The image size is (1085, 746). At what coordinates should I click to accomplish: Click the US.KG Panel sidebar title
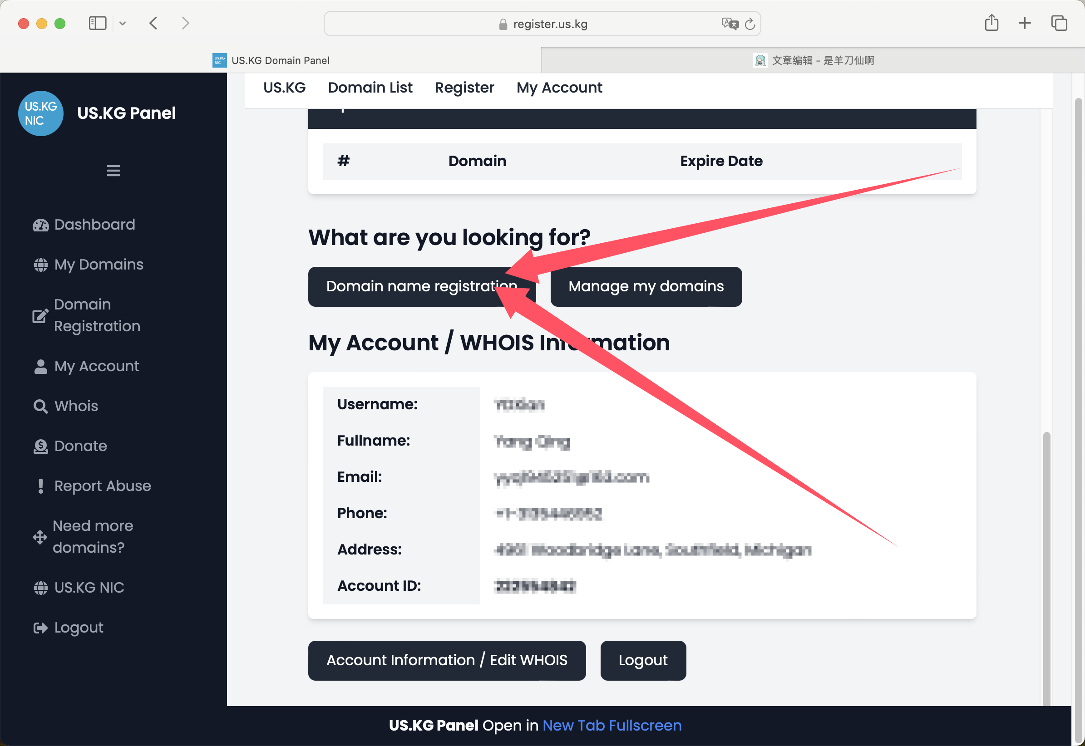[x=126, y=113]
